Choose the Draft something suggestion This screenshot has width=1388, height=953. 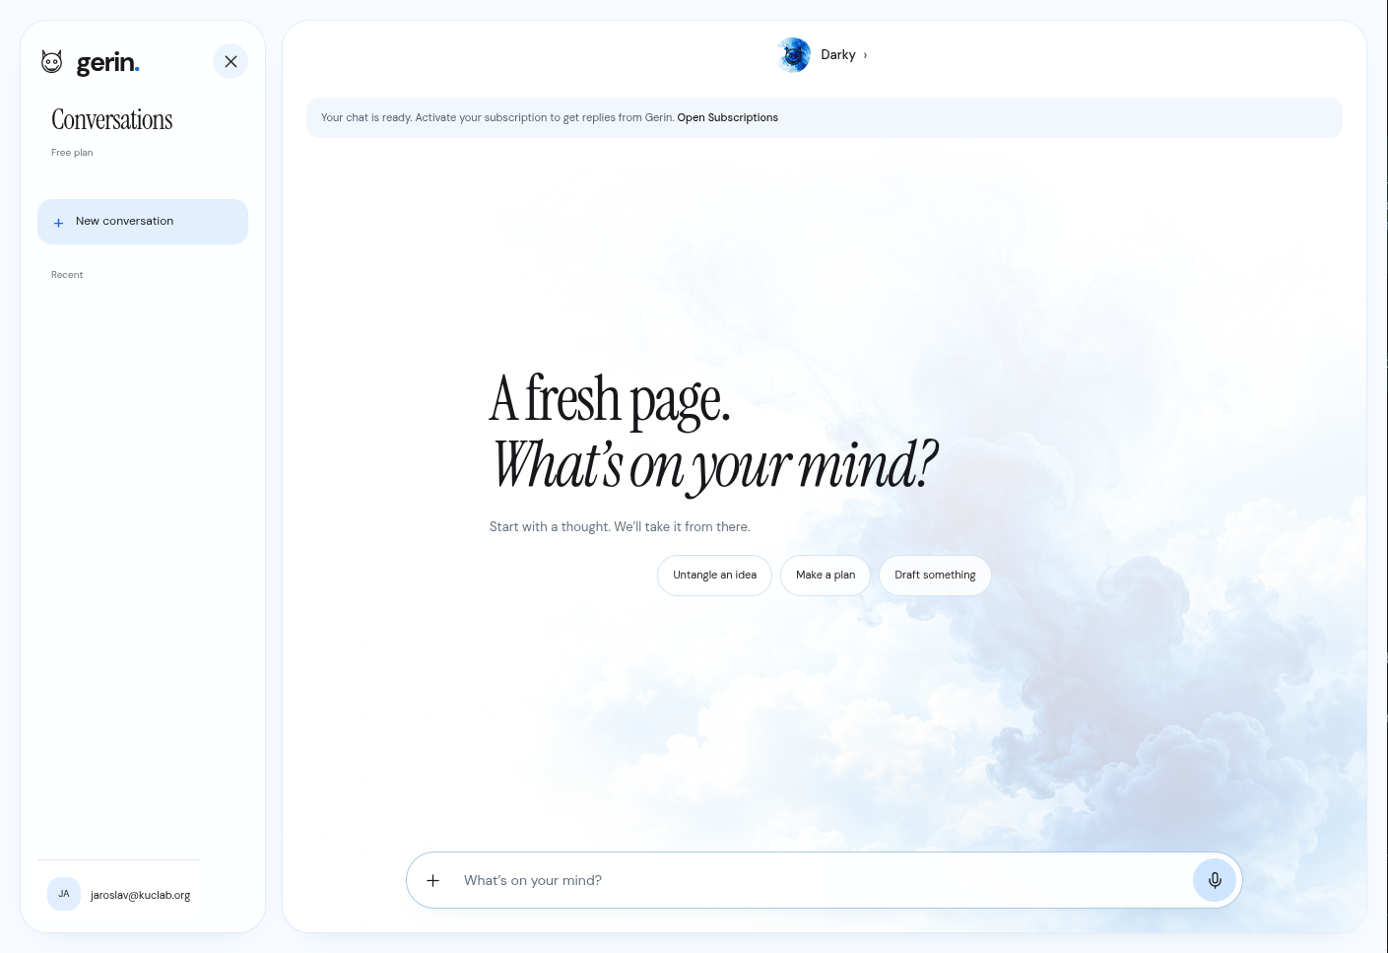(x=935, y=576)
